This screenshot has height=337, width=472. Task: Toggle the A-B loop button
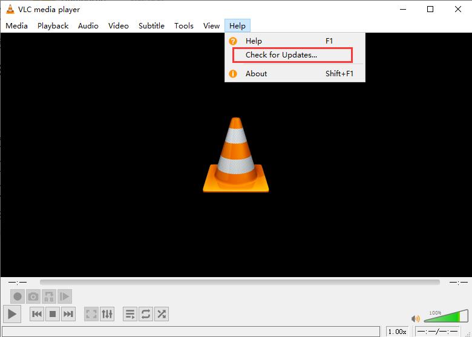pos(49,296)
